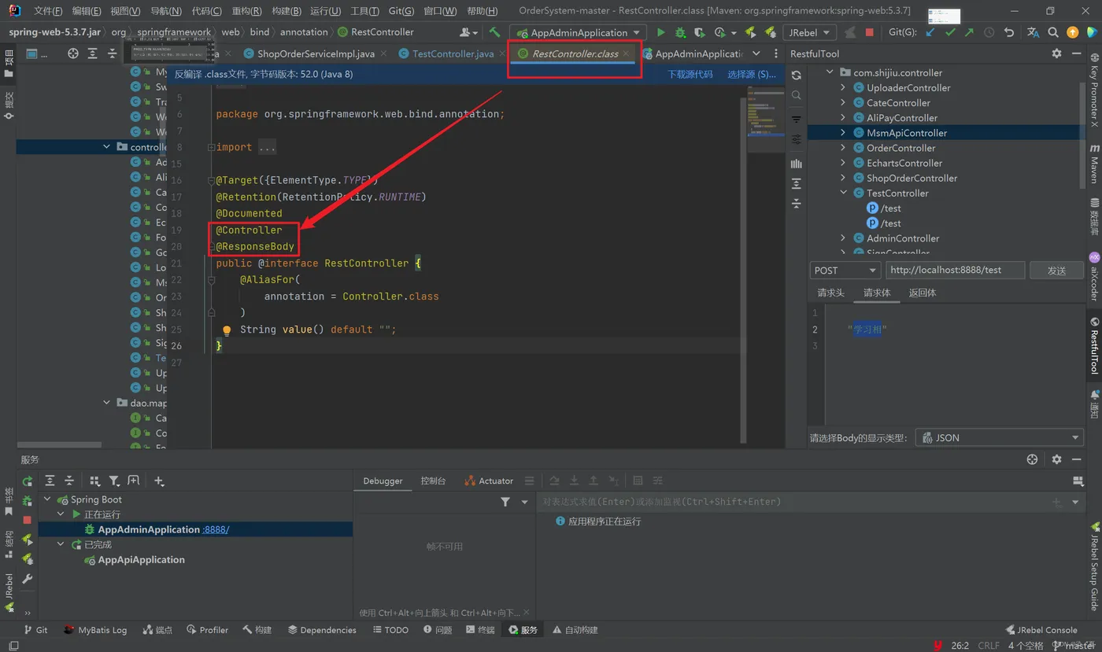This screenshot has width=1102, height=652.
Task: Switch to 返回体 tab
Action: (x=923, y=293)
